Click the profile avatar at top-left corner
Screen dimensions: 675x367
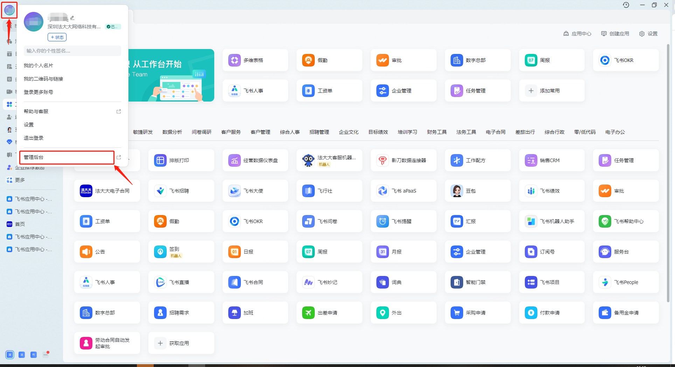pos(9,10)
